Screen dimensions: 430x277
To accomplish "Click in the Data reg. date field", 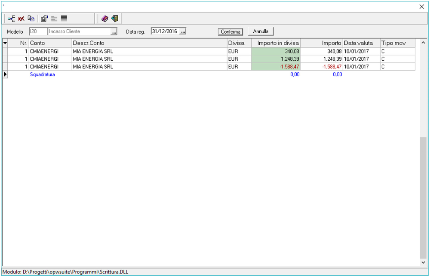I will coord(165,31).
